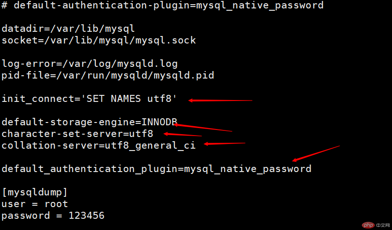Click the red arrow beside character-set-server=utf8
392x230 pixels.
pyautogui.click(x=182, y=135)
